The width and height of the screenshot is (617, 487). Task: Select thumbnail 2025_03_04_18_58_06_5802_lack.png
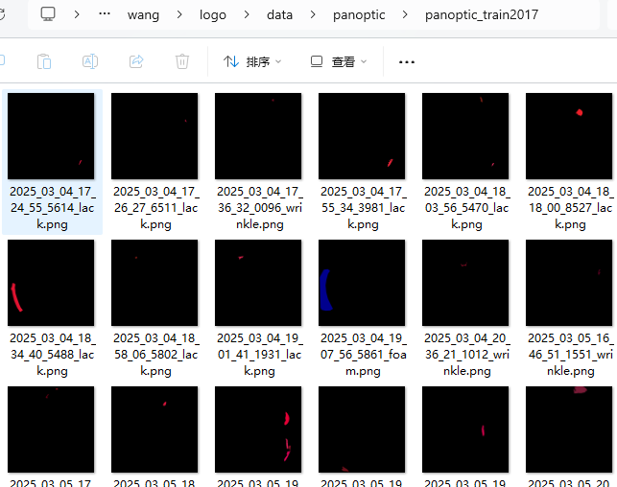click(154, 283)
